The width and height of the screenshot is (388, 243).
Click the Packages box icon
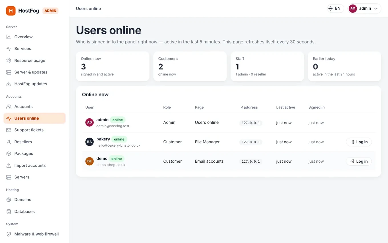point(9,154)
